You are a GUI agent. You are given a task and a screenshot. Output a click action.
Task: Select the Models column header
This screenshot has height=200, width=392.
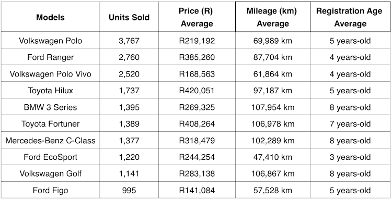click(x=50, y=17)
